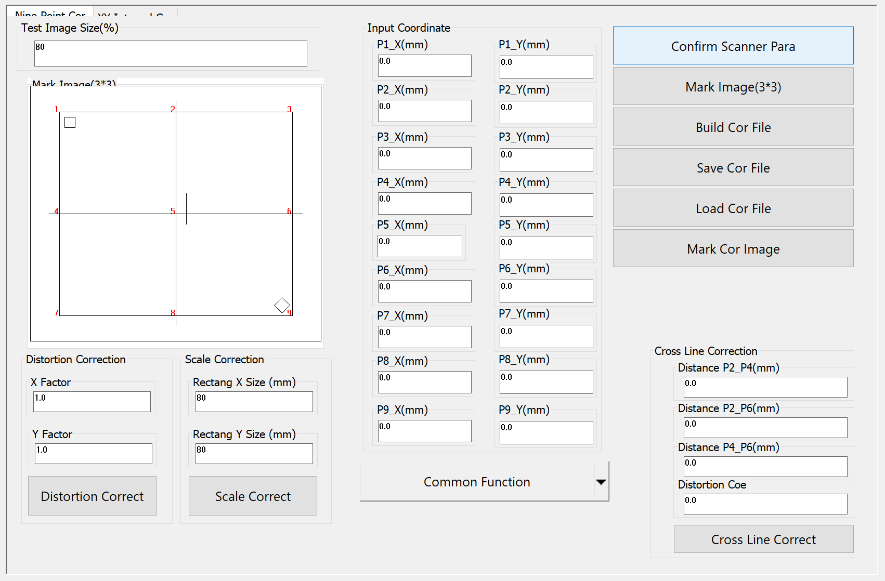Viewport: 885px width, 581px height.
Task: Select the P4_X(mm) input field
Action: click(x=425, y=204)
